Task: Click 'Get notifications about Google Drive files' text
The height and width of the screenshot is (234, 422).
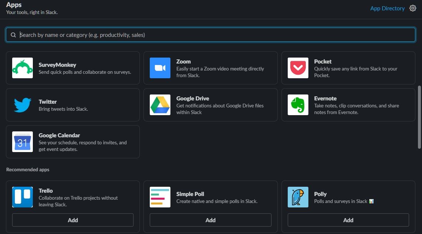Action: click(x=220, y=109)
